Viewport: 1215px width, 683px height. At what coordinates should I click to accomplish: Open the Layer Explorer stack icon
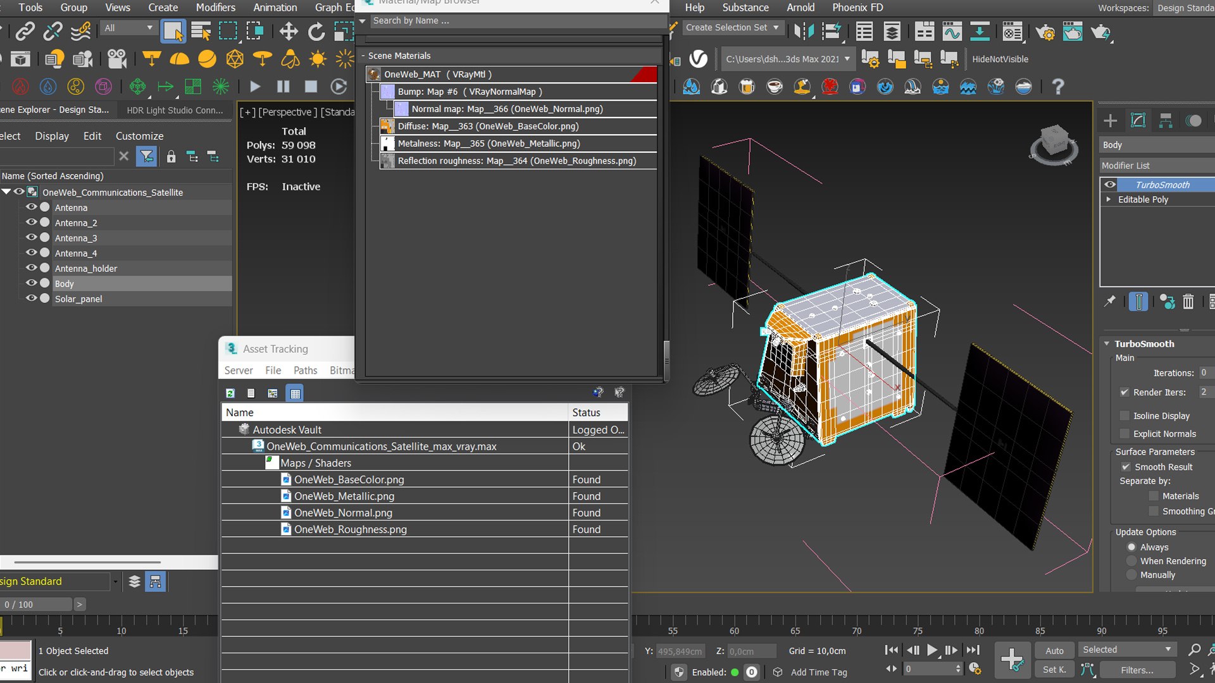coord(892,31)
